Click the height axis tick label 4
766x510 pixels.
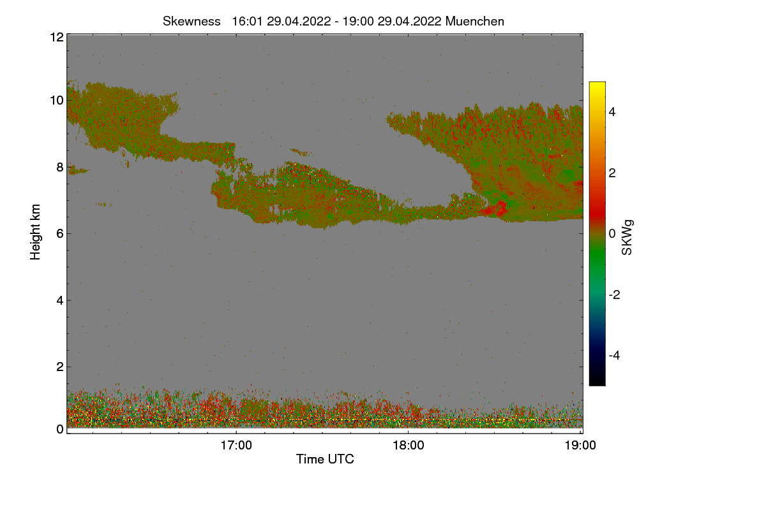point(60,300)
